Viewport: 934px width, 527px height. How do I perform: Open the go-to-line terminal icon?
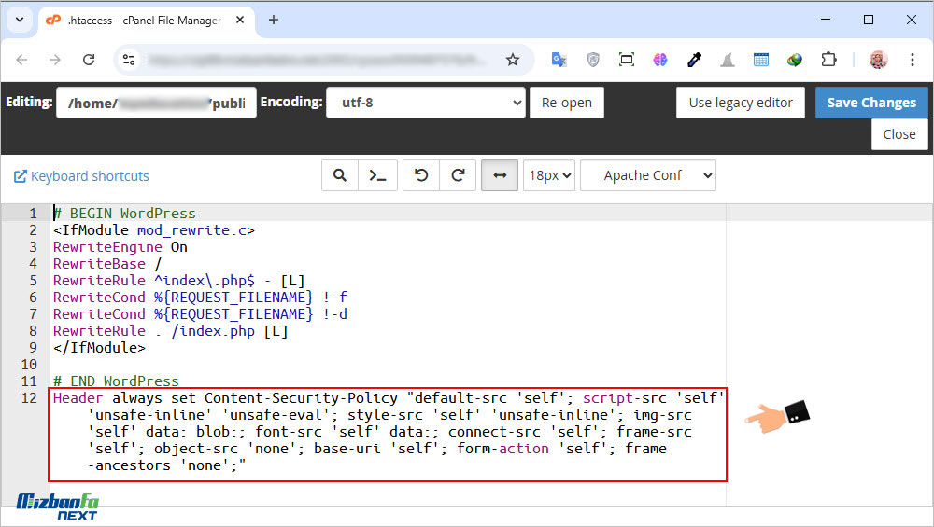tap(377, 175)
